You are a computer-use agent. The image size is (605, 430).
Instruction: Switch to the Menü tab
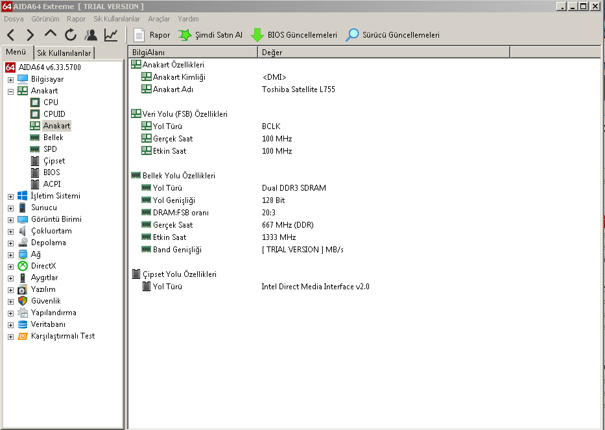tap(16, 52)
